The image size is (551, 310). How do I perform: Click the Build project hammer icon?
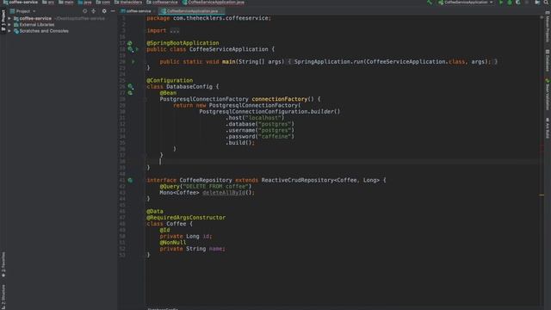tap(429, 3)
